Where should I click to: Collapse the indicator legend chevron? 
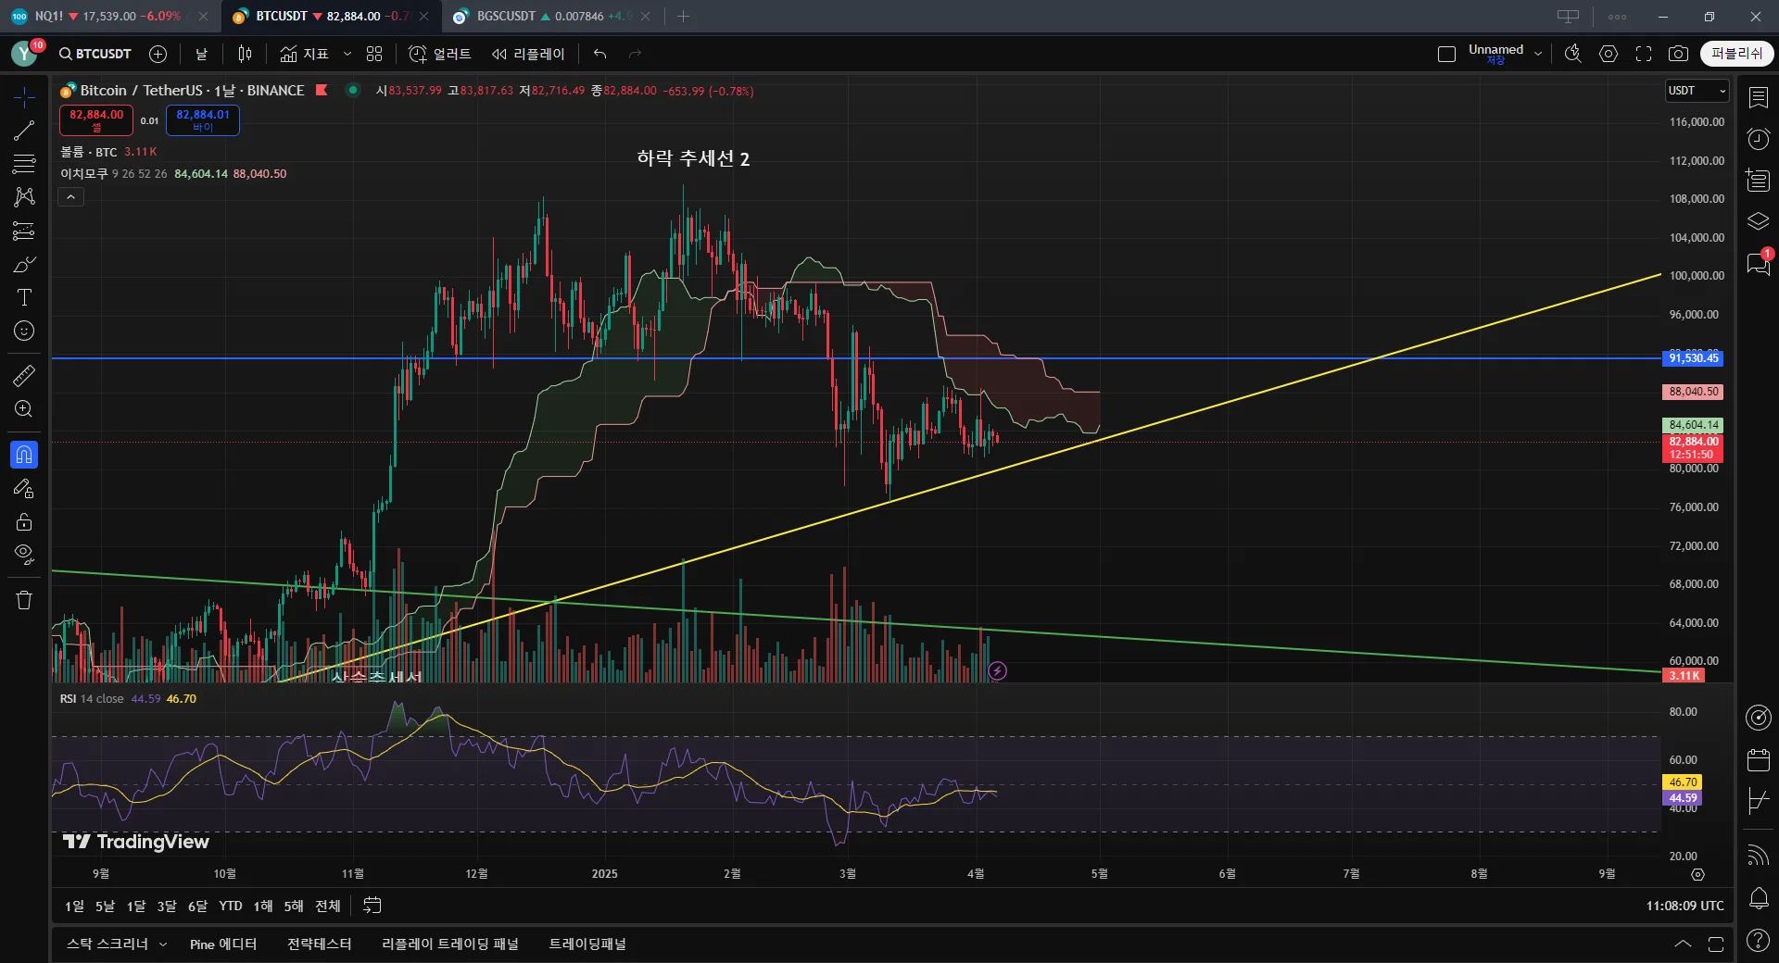(x=70, y=196)
